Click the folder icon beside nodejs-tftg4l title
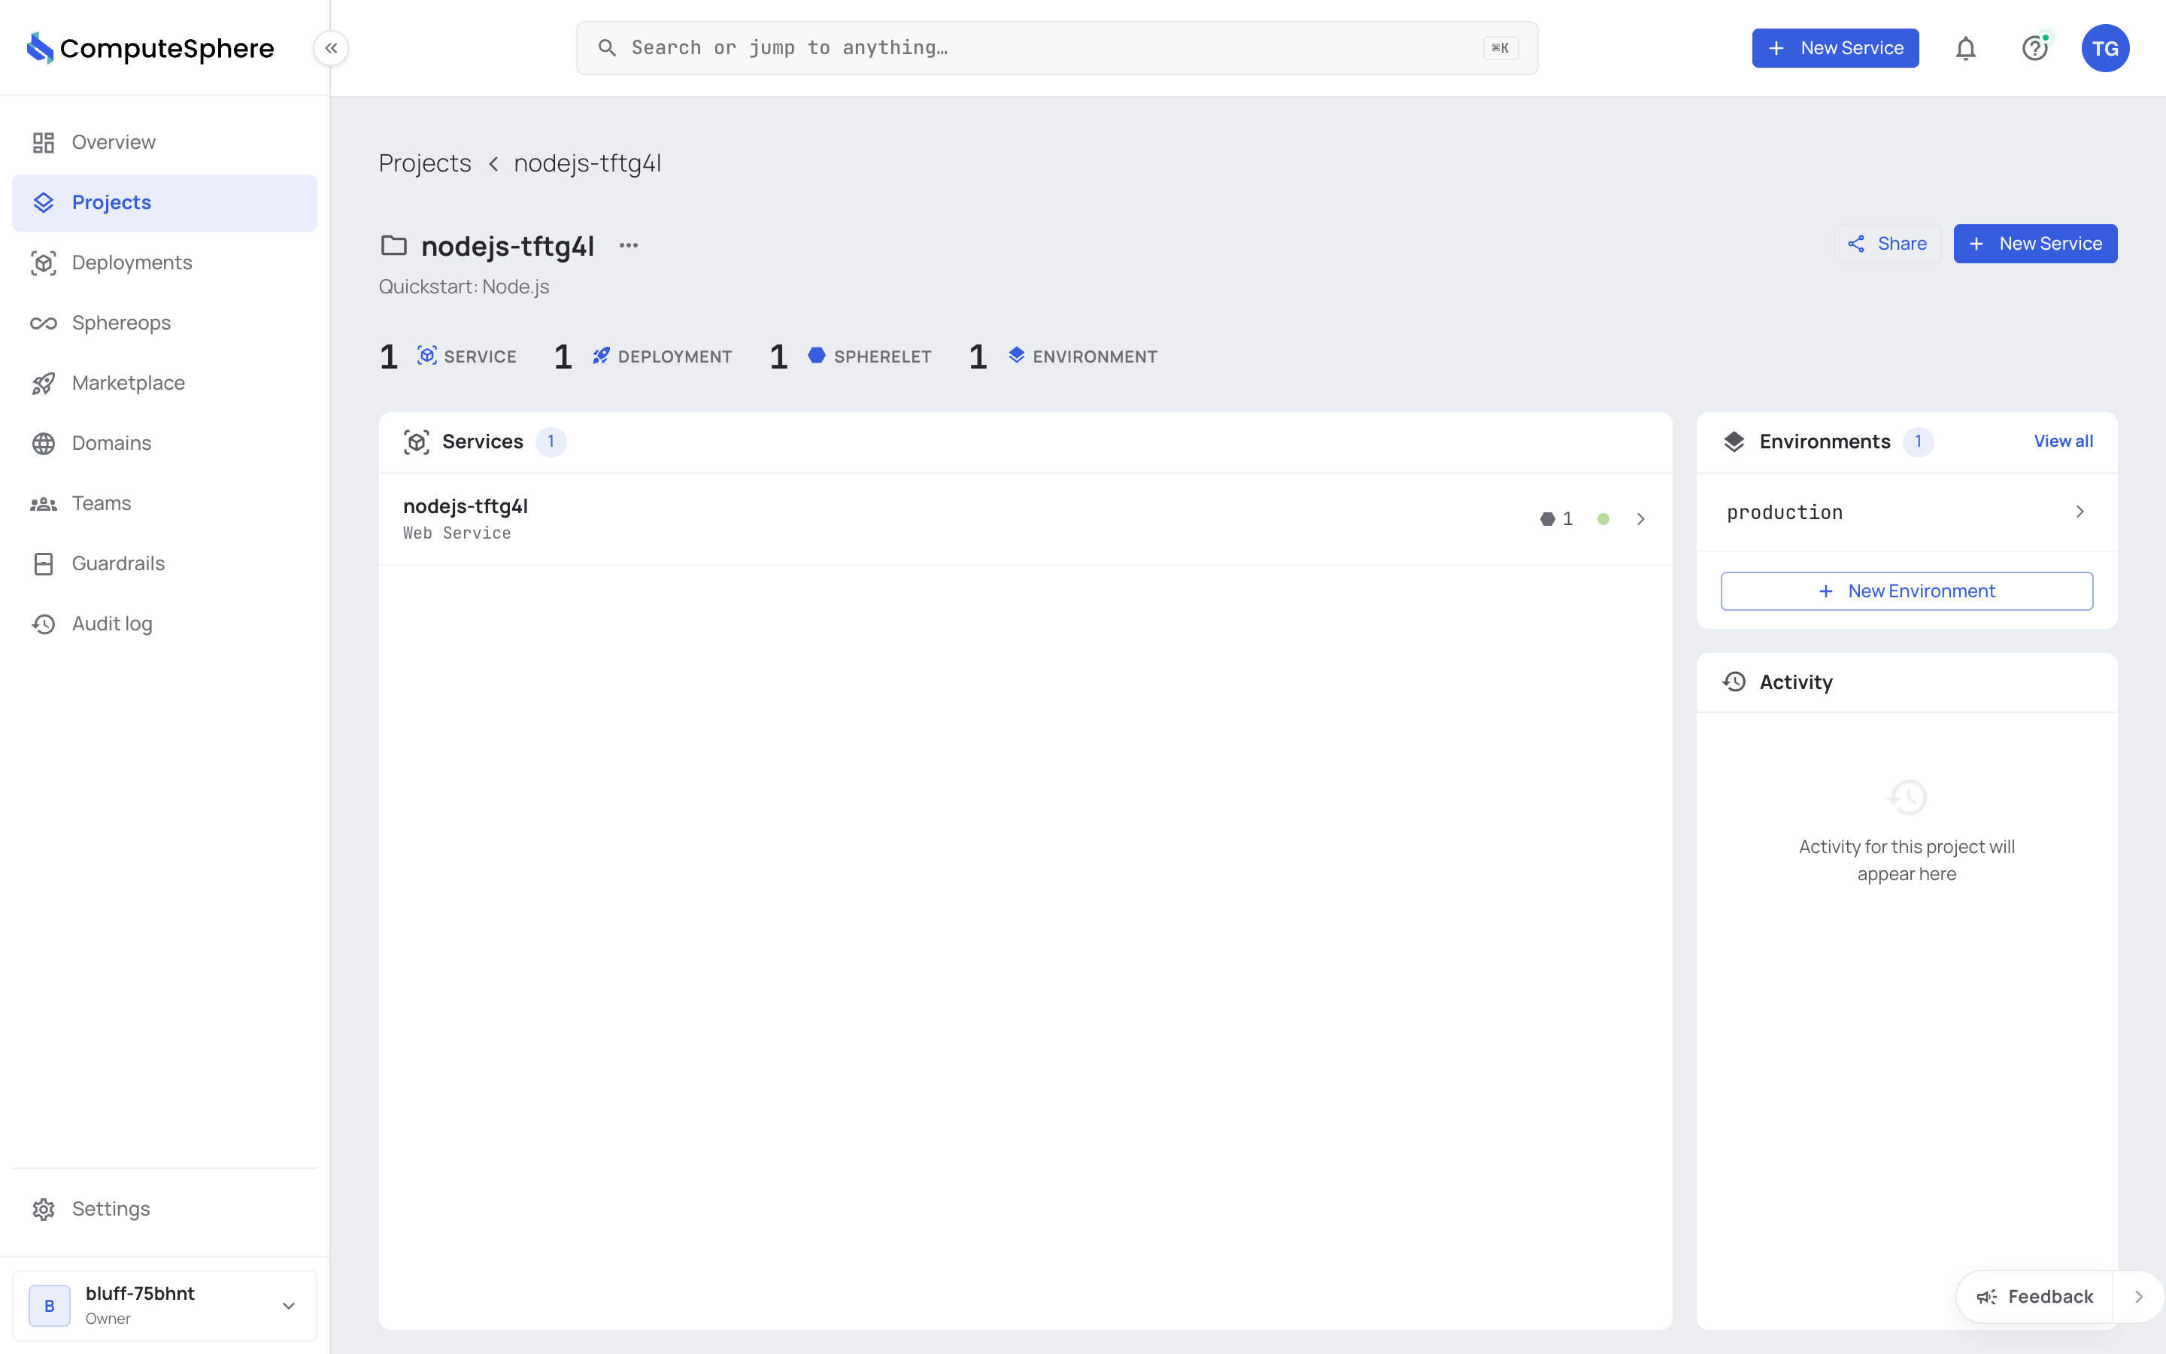 (x=394, y=245)
